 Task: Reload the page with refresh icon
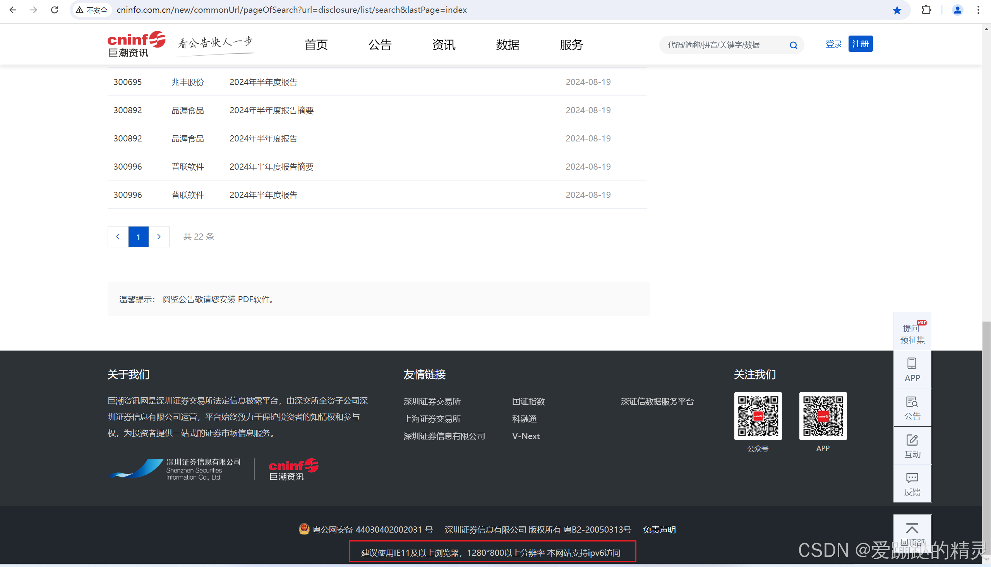[55, 10]
